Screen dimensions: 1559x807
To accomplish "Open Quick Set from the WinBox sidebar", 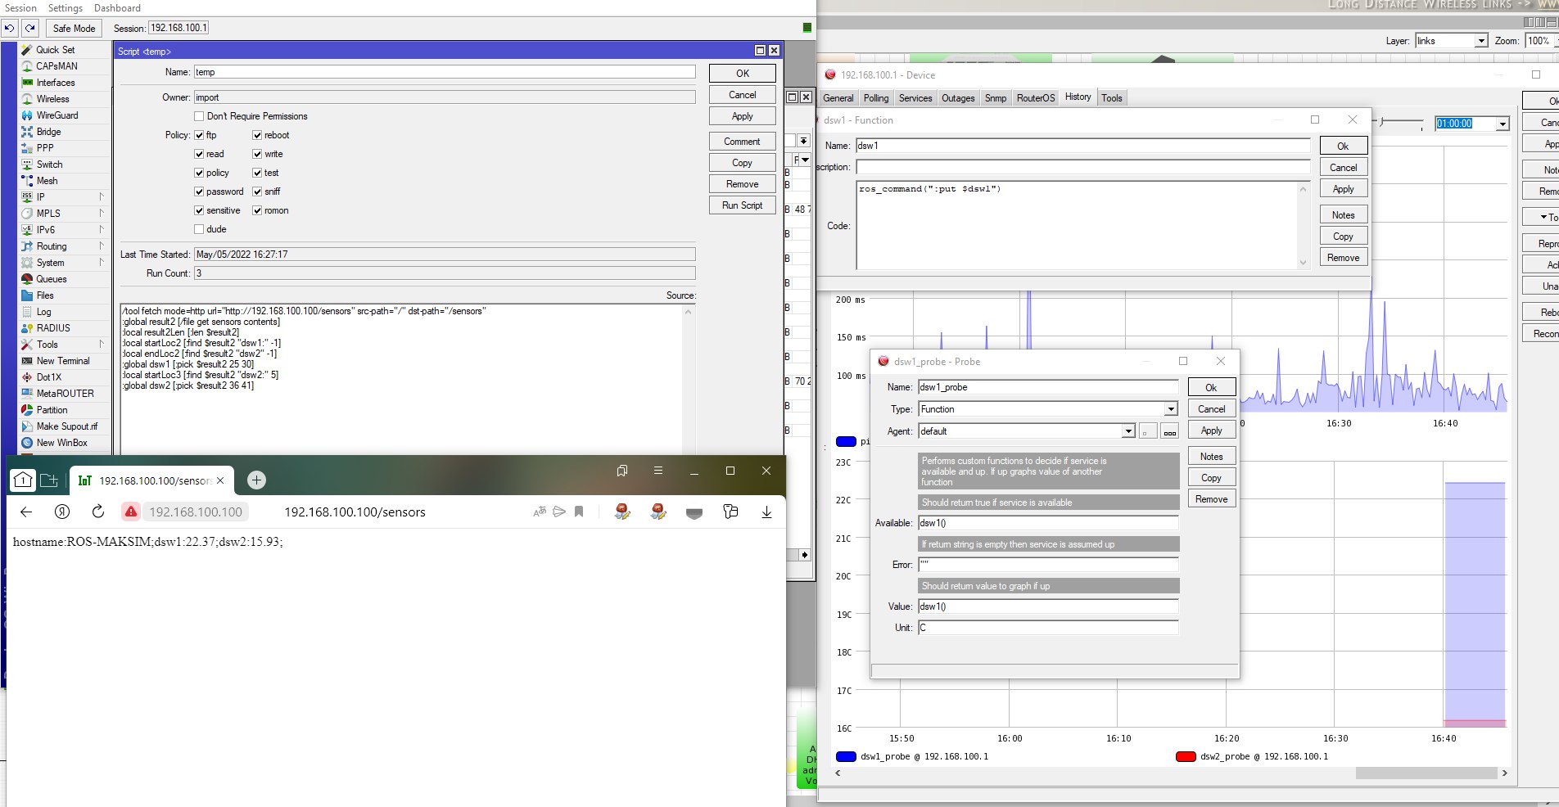I will coord(55,50).
